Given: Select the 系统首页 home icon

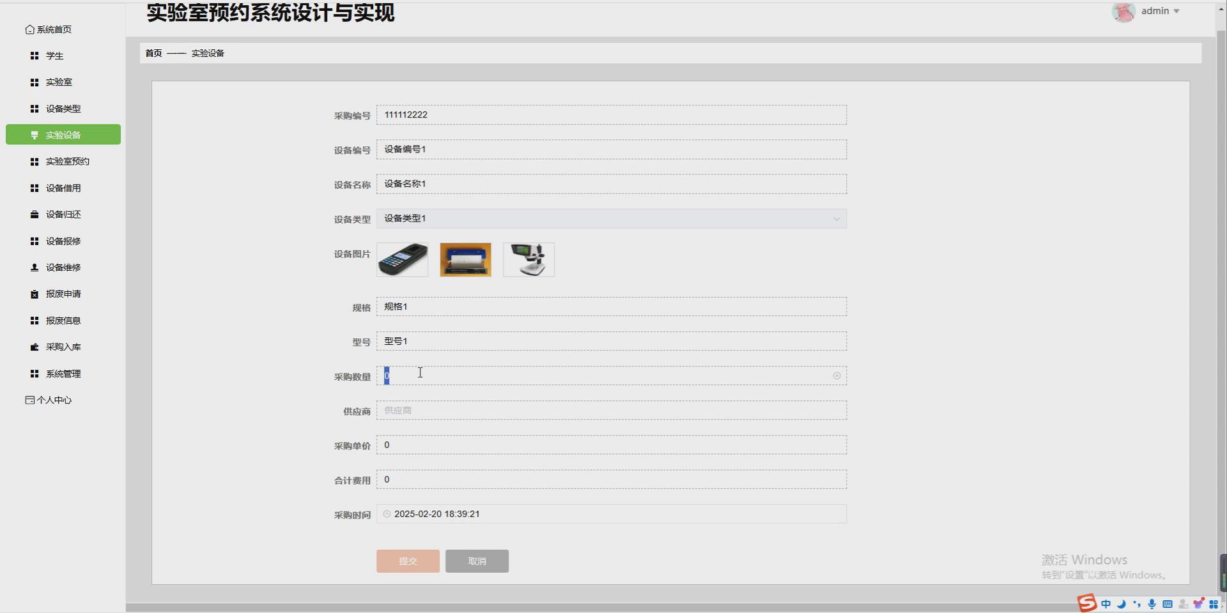Looking at the screenshot, I should 30,29.
